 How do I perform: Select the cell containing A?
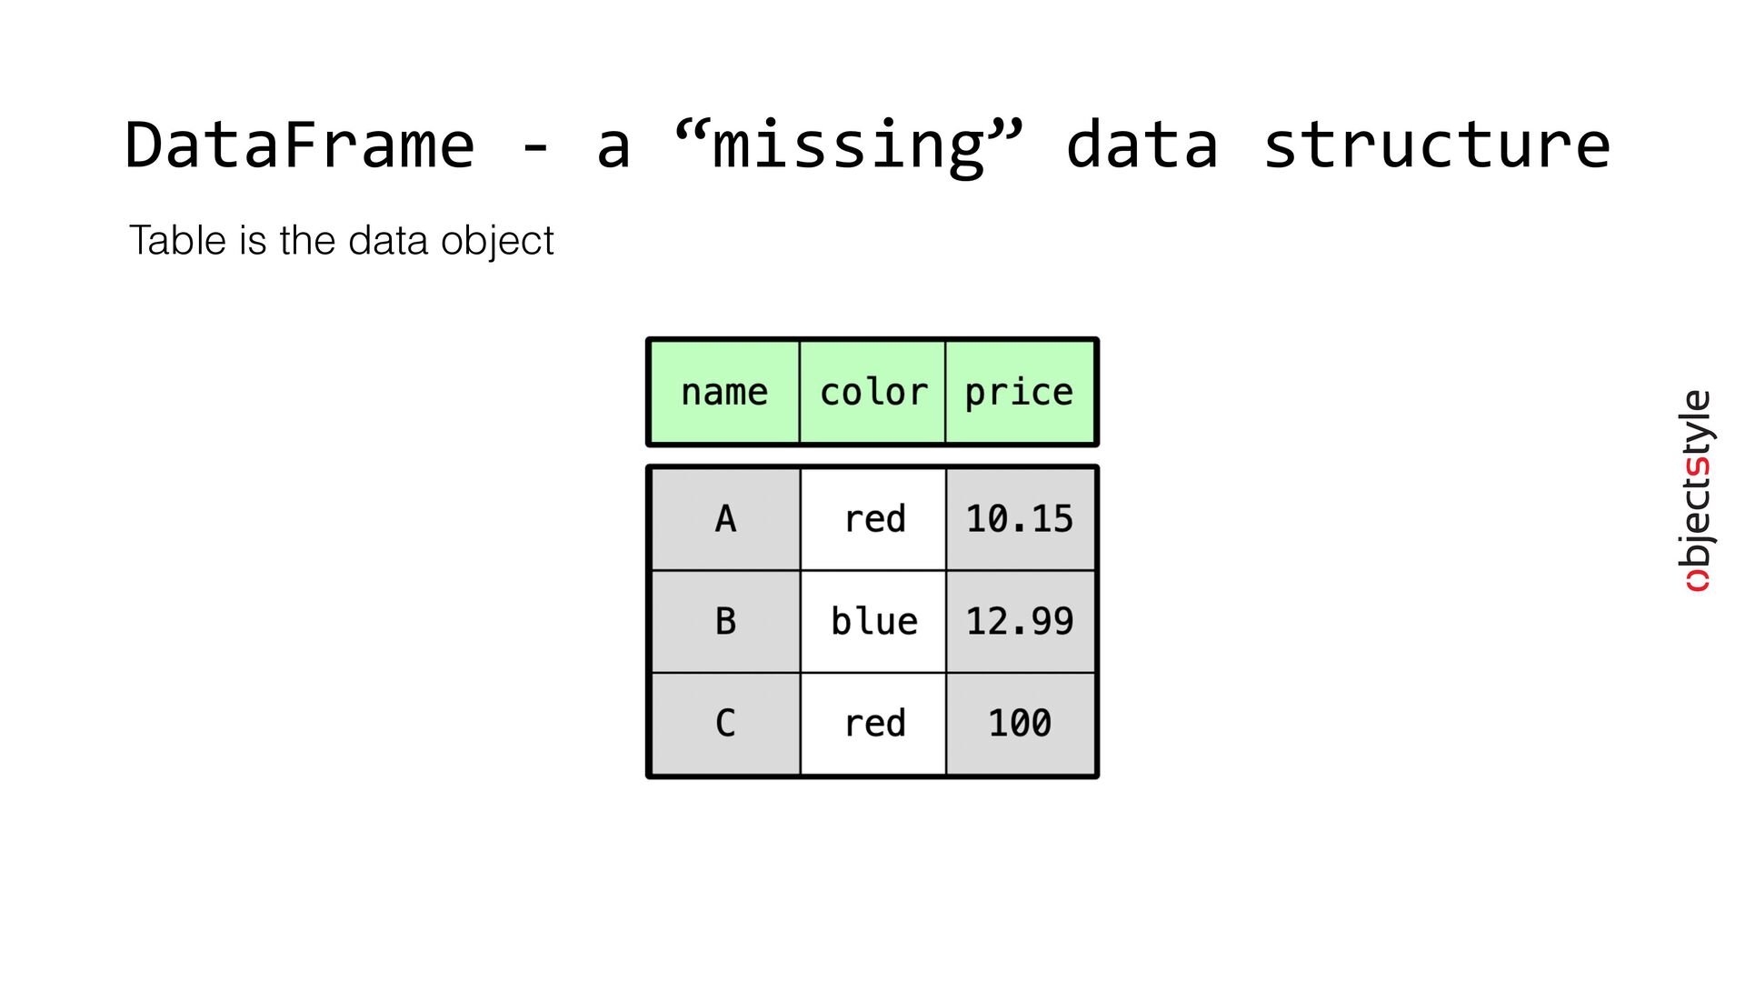[725, 519]
